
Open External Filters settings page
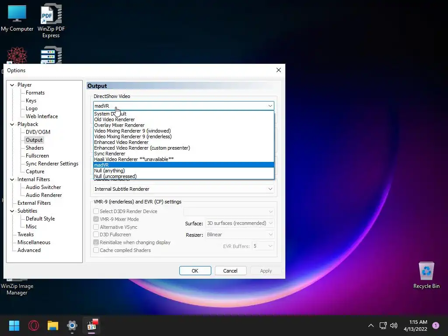[34, 203]
